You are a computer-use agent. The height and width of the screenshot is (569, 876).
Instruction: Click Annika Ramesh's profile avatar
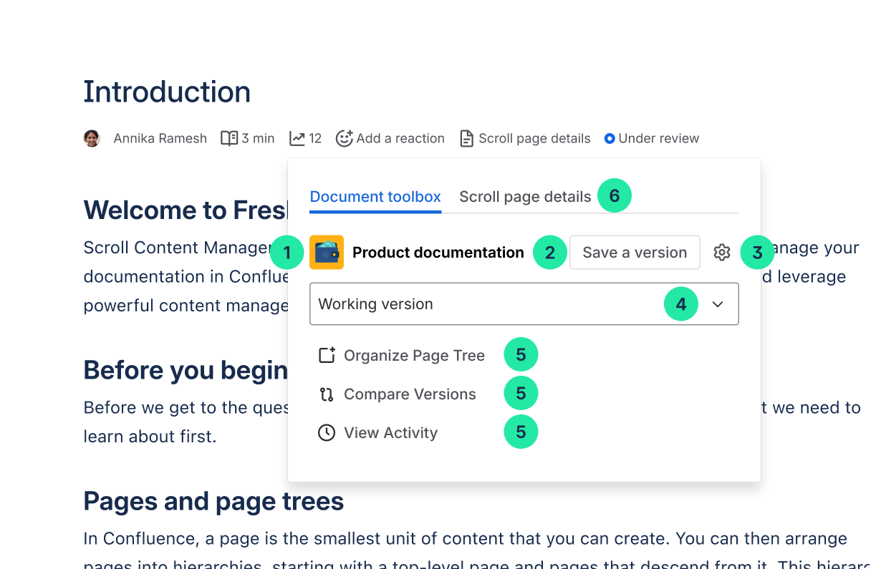(x=92, y=138)
